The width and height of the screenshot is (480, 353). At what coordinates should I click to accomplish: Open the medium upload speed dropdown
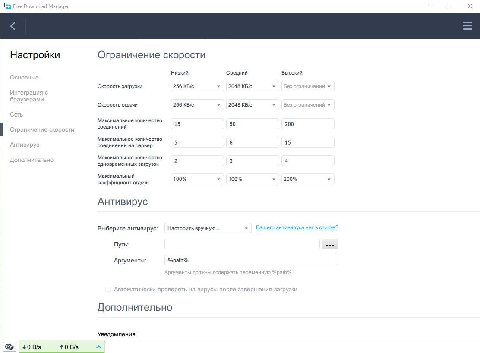pyautogui.click(x=253, y=105)
